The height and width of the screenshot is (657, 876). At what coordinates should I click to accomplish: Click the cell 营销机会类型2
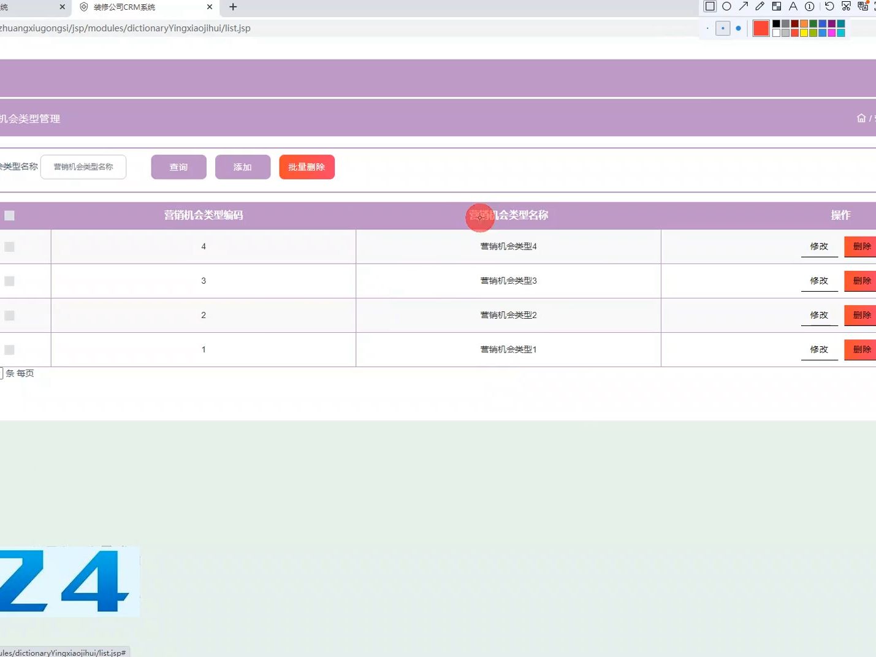(x=508, y=315)
